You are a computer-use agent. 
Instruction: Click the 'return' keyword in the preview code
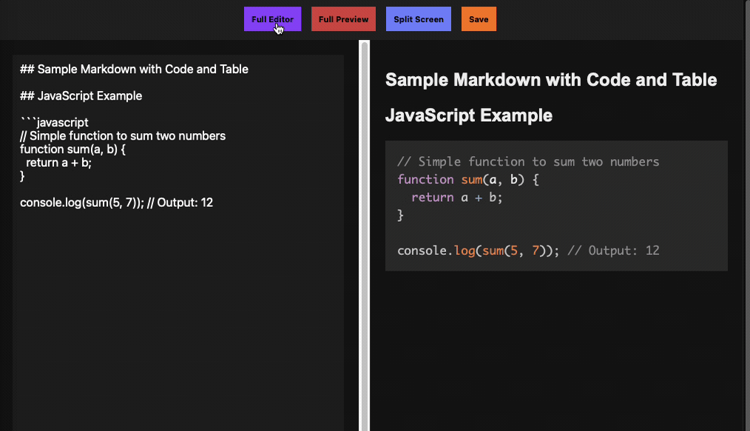pyautogui.click(x=432, y=197)
